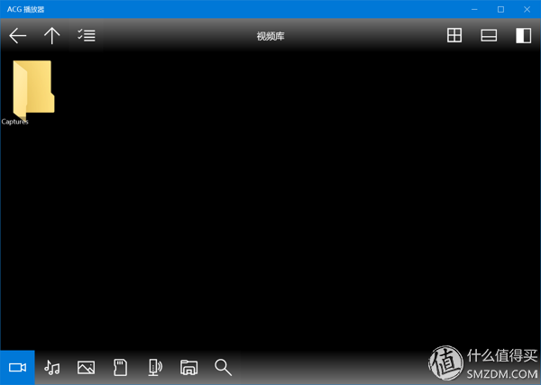The height and width of the screenshot is (385, 541).
Task: Maximize the ACG 播放器 window
Action: [500, 9]
